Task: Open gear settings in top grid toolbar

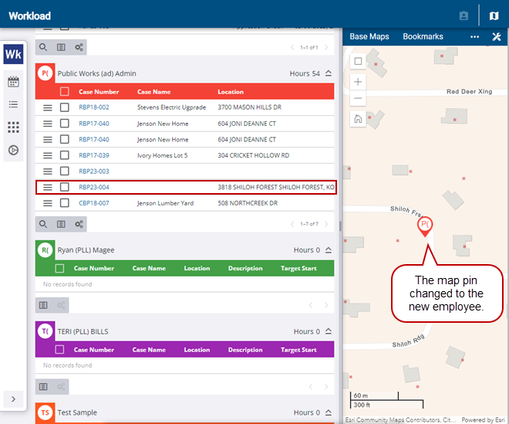Action: pos(79,47)
